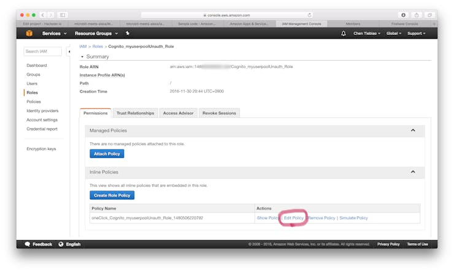Click the Safari back arrow
454x272 pixels.
(x=42, y=15)
